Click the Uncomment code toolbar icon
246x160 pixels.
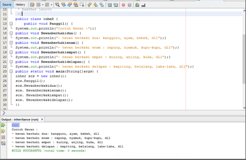pyautogui.click(x=143, y=5)
